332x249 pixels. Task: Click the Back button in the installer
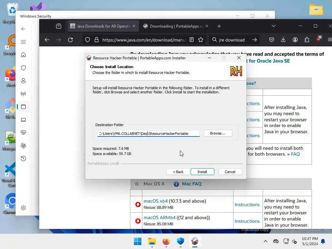point(178,172)
